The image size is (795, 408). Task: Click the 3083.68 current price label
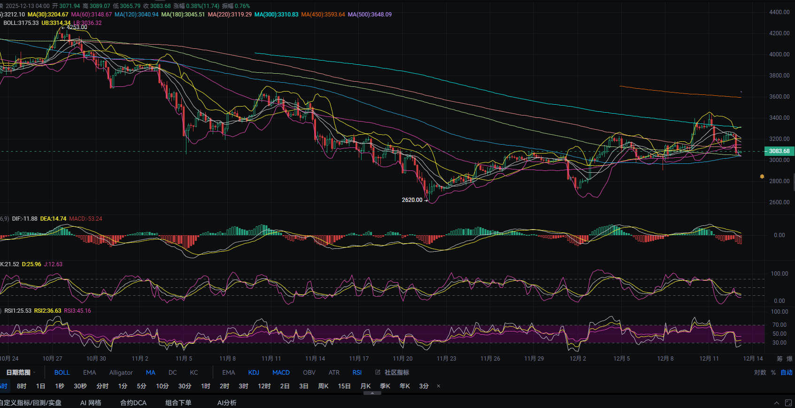click(x=779, y=151)
